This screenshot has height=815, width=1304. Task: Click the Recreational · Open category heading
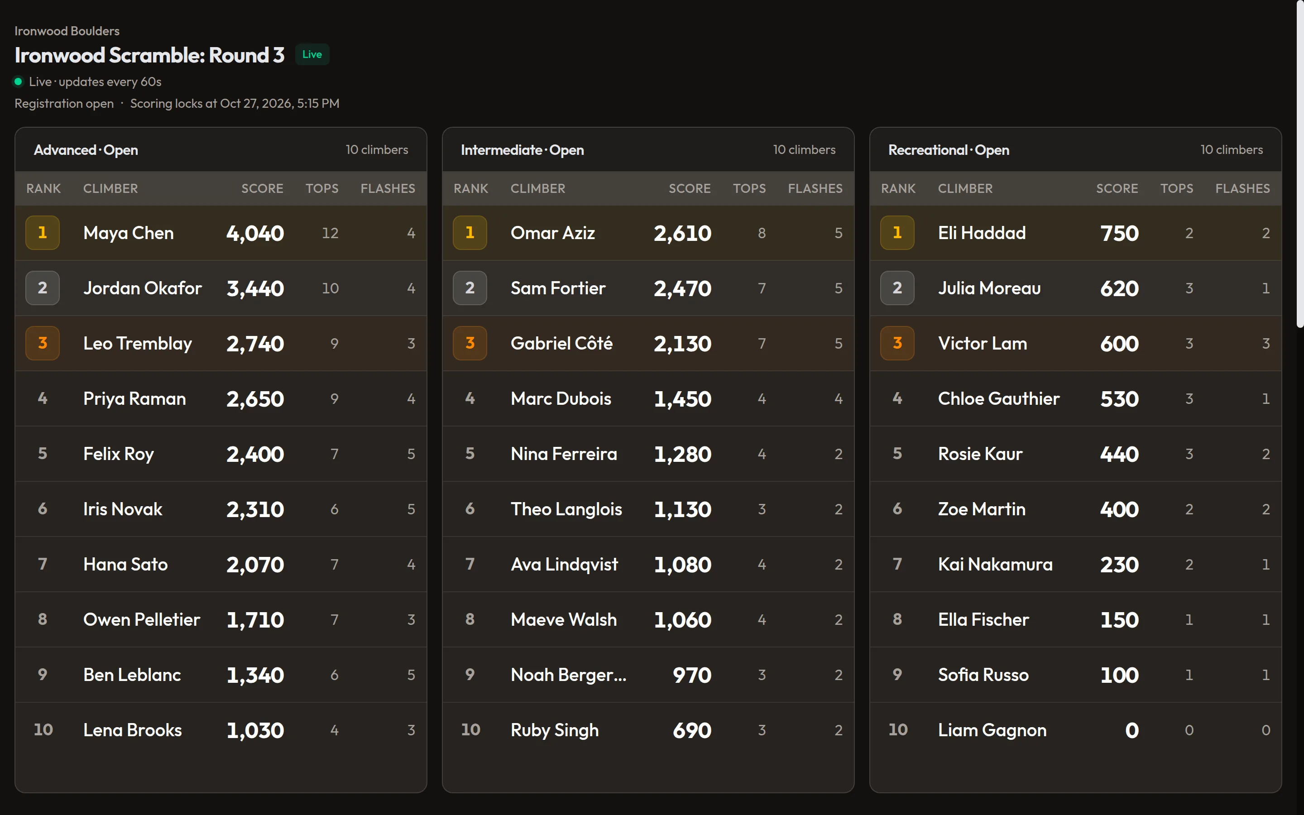coord(949,150)
